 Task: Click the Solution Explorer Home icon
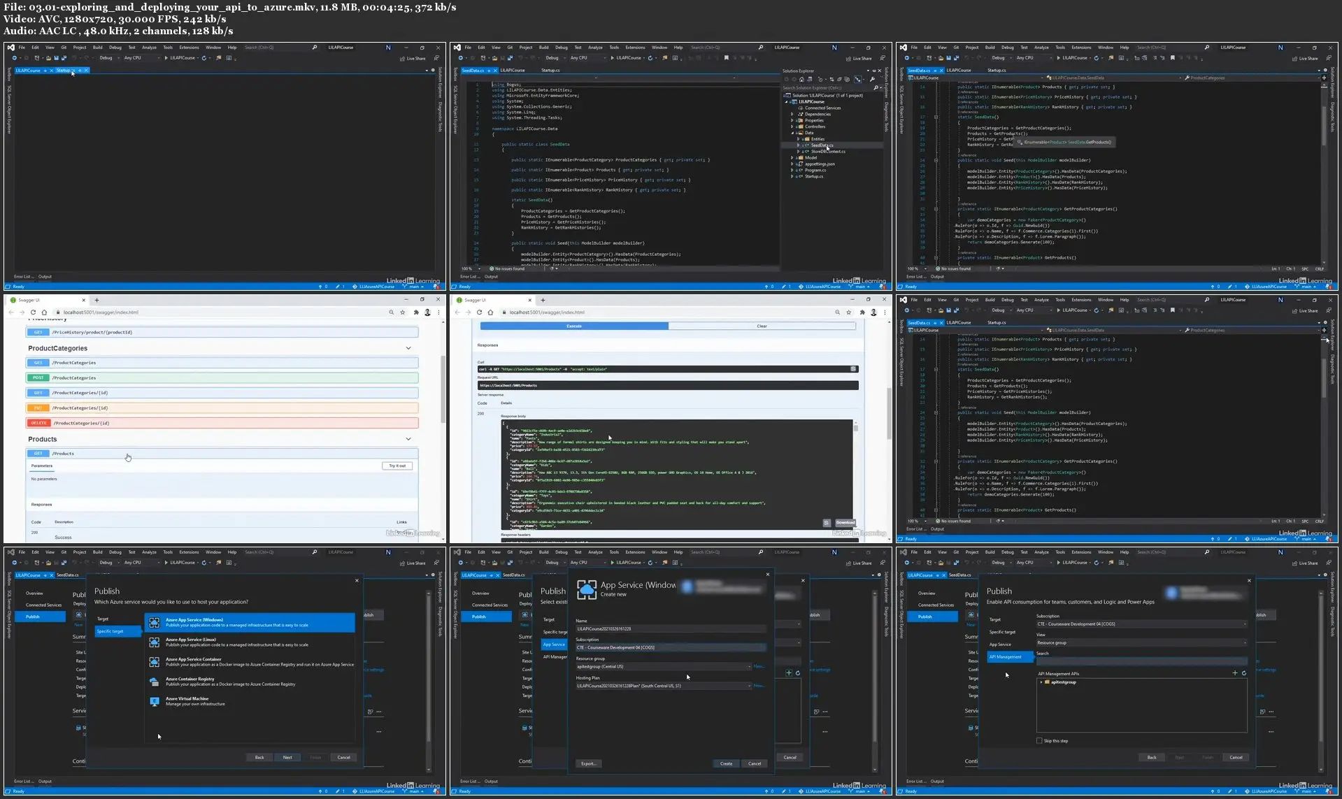(802, 79)
